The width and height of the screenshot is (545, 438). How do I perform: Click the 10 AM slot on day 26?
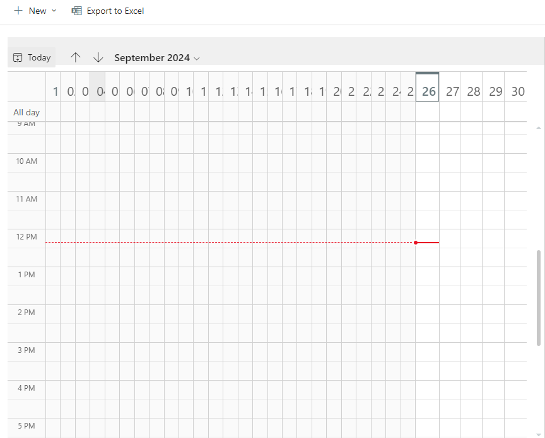(x=428, y=163)
